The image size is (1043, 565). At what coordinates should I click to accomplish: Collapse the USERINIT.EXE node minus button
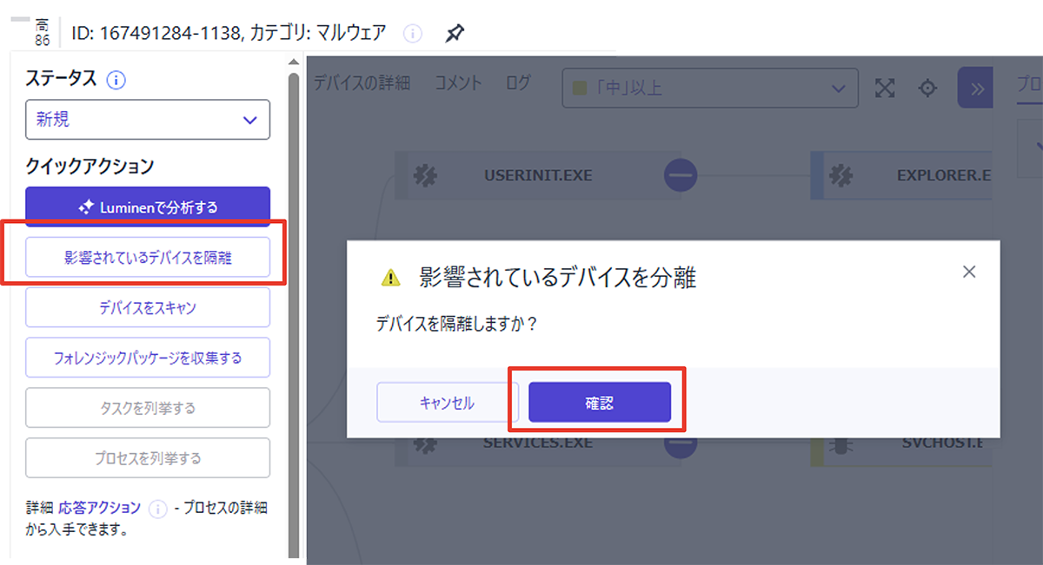coord(681,175)
